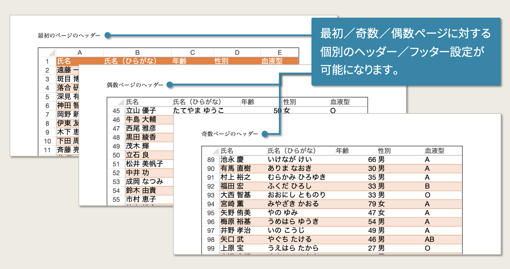The height and width of the screenshot is (269, 510).
Task: Click the 矢野 侑美 cell
Action: 243,213
